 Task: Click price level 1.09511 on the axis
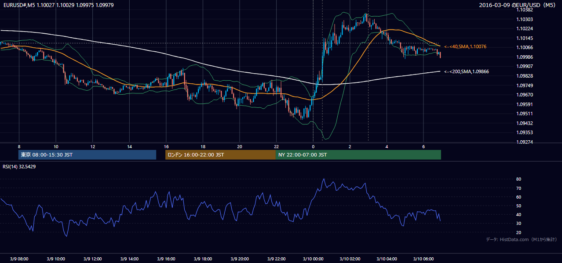(525, 114)
